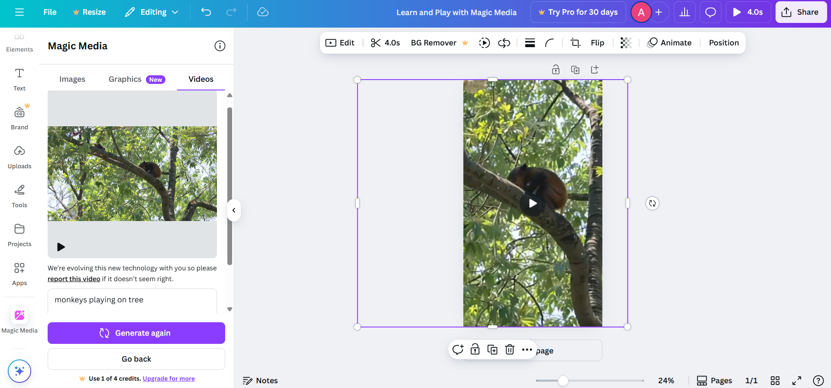This screenshot has height=388, width=831.
Task: Click the monkeys playing on tree prompt field
Action: 132,300
